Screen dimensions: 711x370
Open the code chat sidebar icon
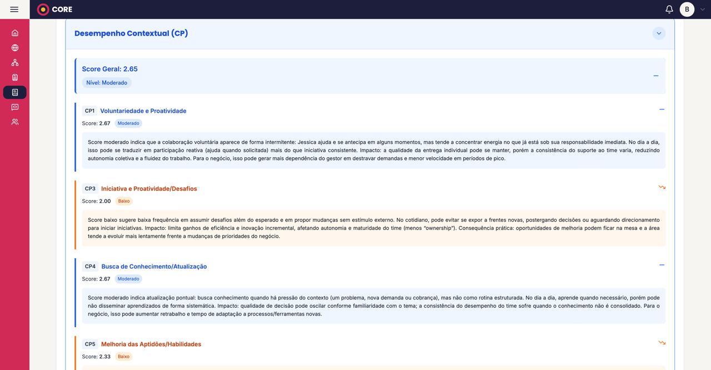pos(15,107)
